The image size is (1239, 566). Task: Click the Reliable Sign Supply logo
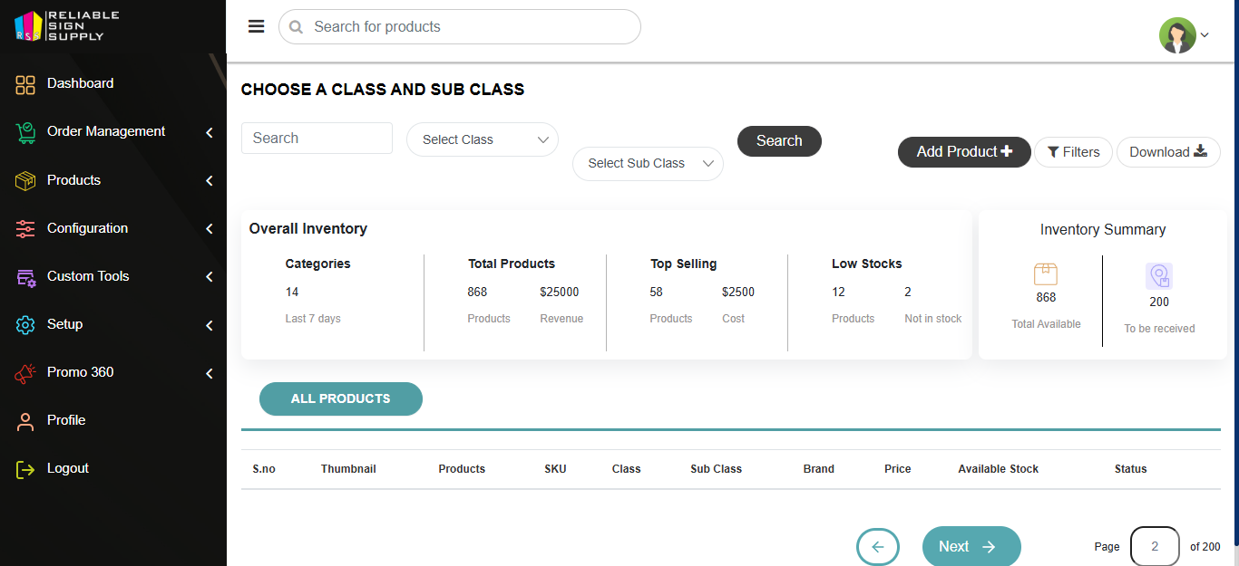[66, 26]
